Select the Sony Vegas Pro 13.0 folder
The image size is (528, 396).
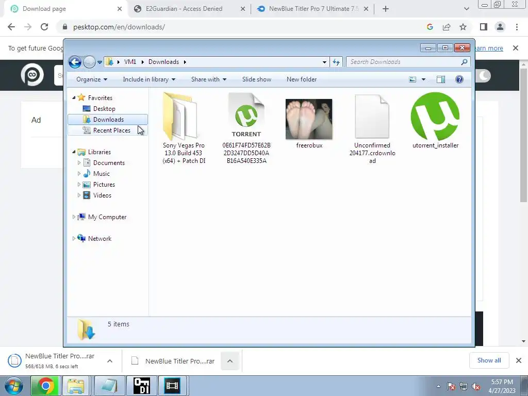(x=184, y=128)
